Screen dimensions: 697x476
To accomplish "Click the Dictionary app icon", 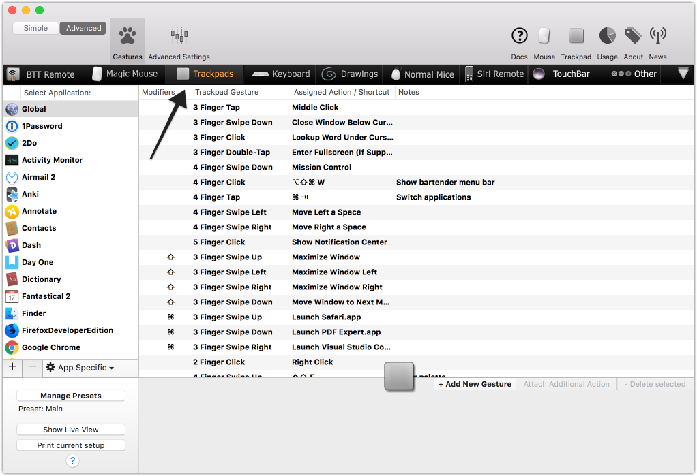I will (x=12, y=279).
